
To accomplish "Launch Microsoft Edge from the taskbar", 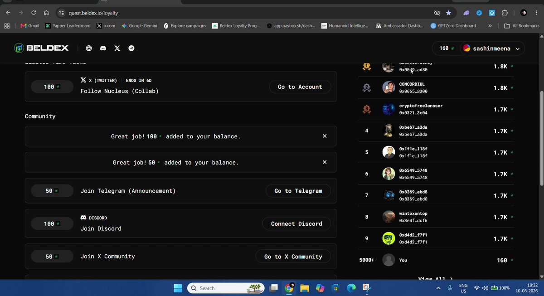I will (351, 288).
